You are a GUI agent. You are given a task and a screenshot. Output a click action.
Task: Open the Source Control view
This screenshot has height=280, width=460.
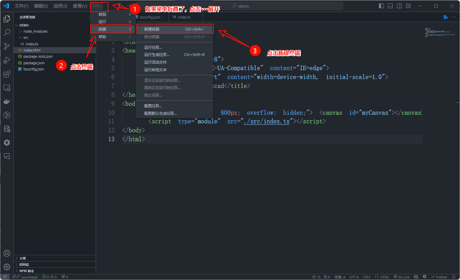coord(7,46)
